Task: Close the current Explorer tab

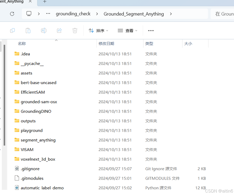Action: (x=30, y=1)
